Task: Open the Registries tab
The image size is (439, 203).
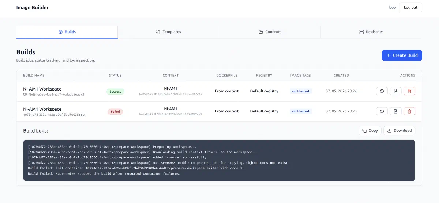Action: point(371,32)
